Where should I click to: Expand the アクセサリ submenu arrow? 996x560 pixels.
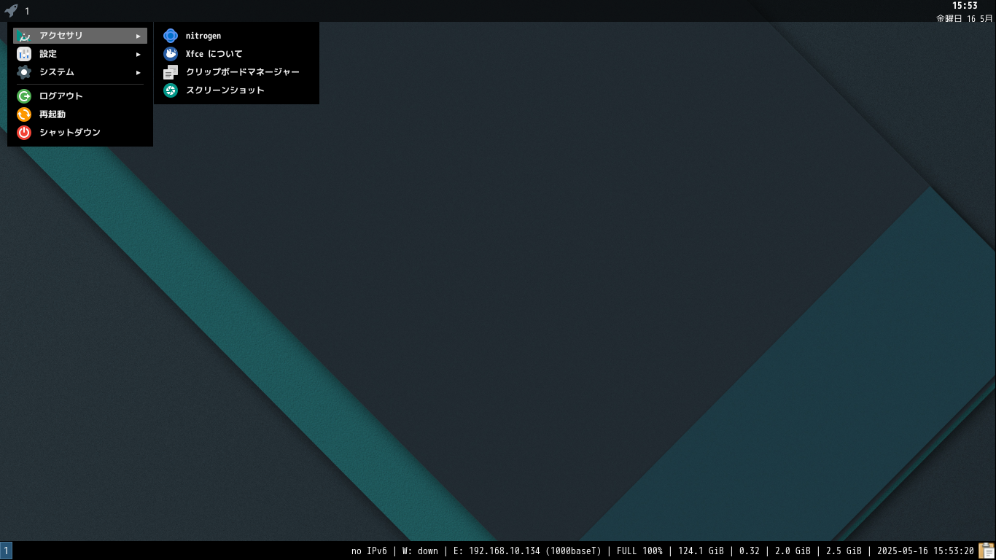(x=138, y=36)
